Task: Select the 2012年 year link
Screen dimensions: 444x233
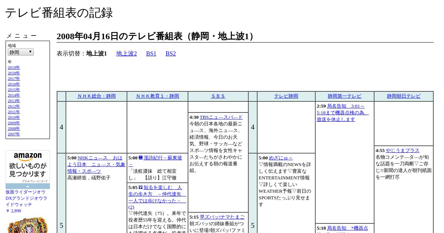Action: click(x=14, y=107)
